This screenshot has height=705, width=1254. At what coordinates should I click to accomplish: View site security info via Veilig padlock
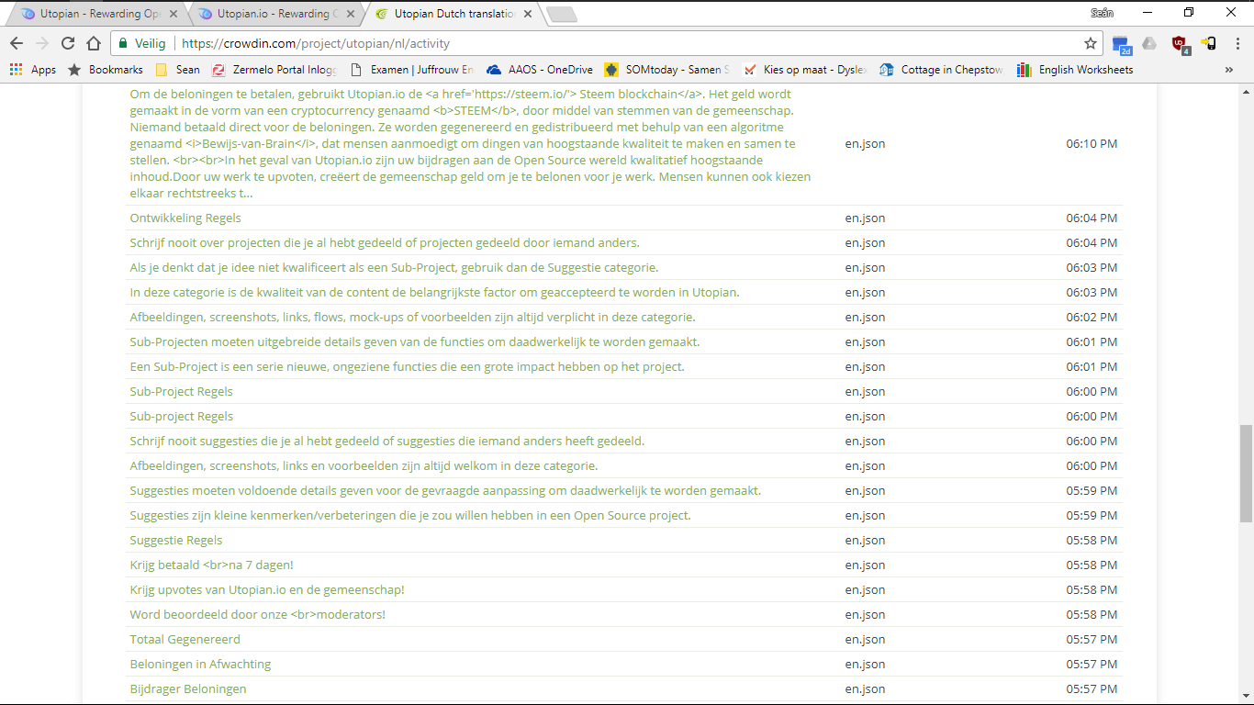pyautogui.click(x=142, y=43)
